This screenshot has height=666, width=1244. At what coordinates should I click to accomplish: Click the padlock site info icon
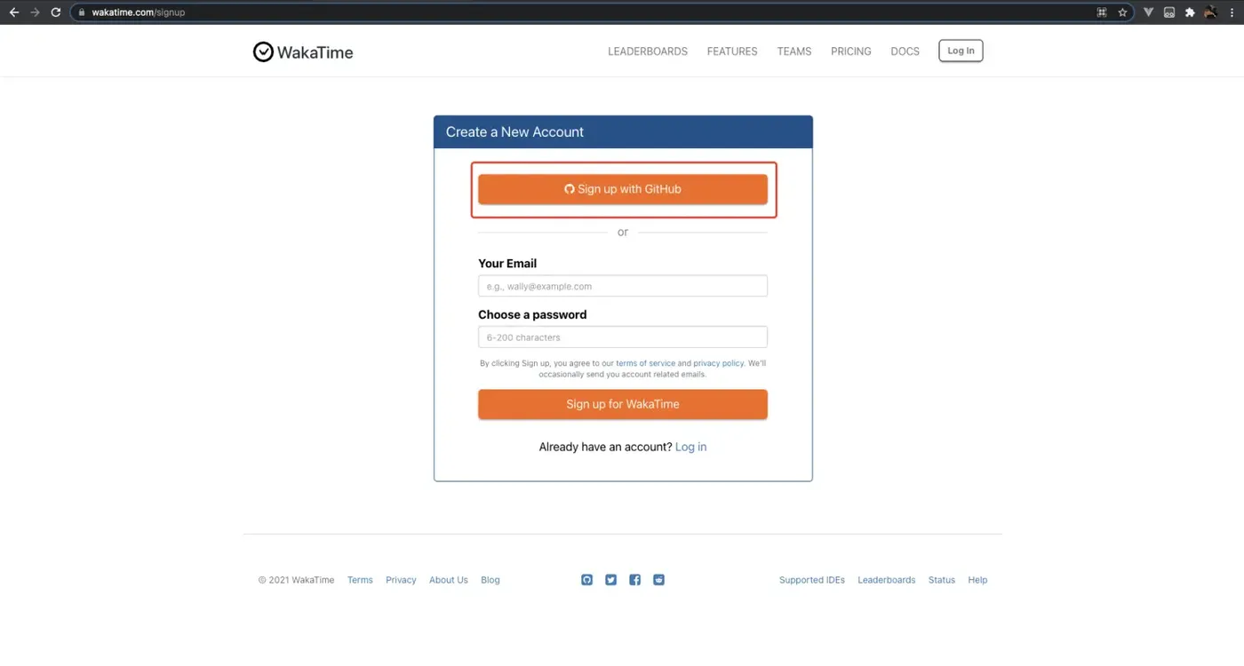[x=81, y=12]
